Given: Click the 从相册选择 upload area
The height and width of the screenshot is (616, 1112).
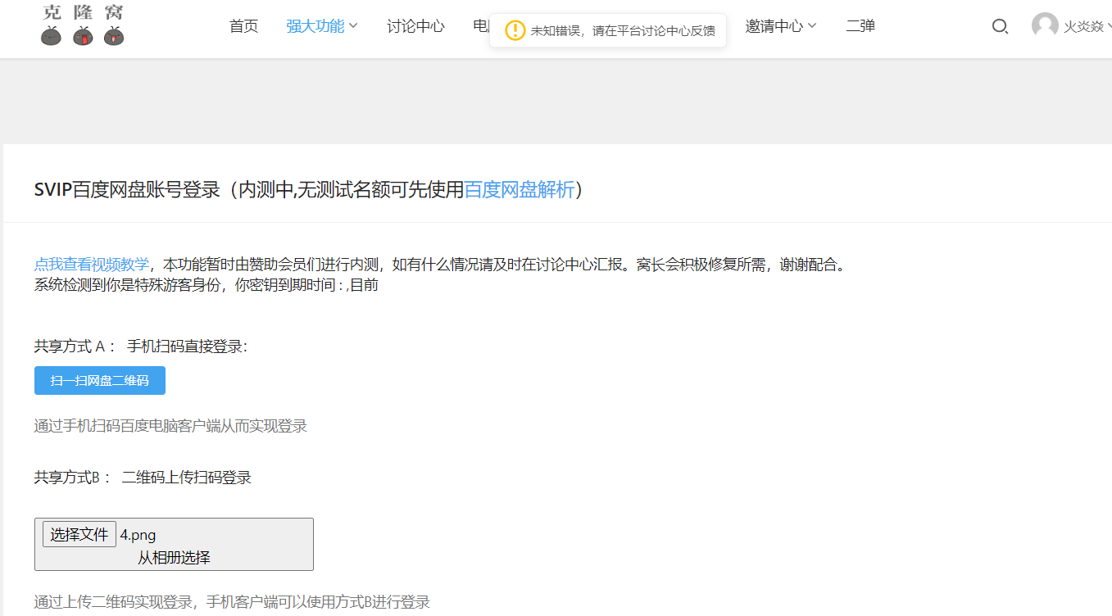Looking at the screenshot, I should click(174, 558).
